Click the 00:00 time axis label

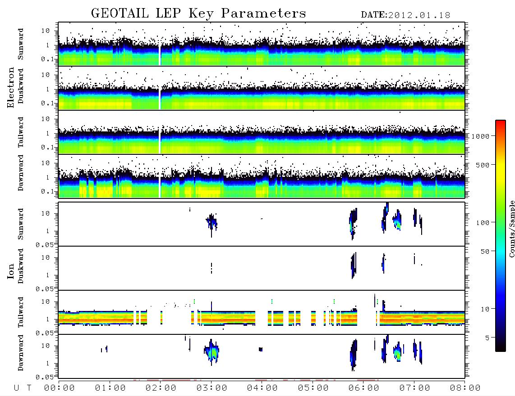pos(60,388)
